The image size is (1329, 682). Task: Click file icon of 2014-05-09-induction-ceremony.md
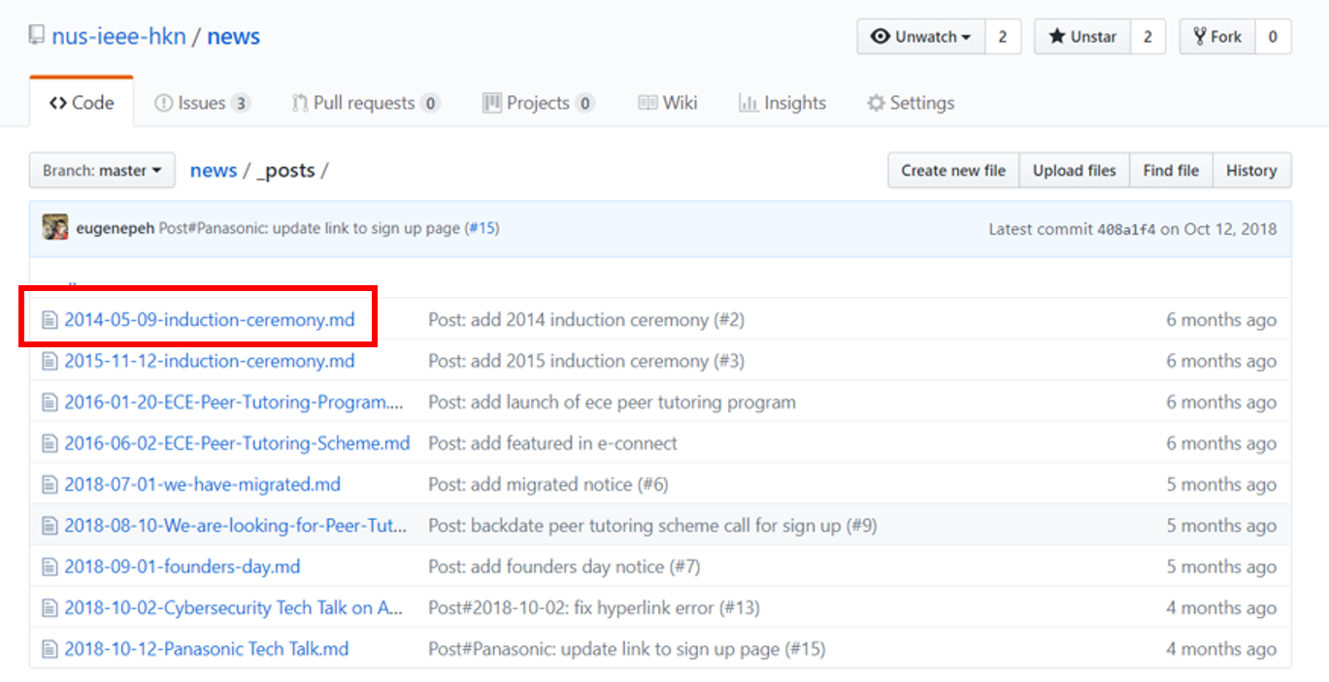coord(50,320)
